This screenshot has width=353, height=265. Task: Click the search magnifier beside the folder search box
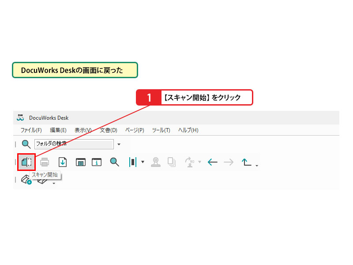26,144
